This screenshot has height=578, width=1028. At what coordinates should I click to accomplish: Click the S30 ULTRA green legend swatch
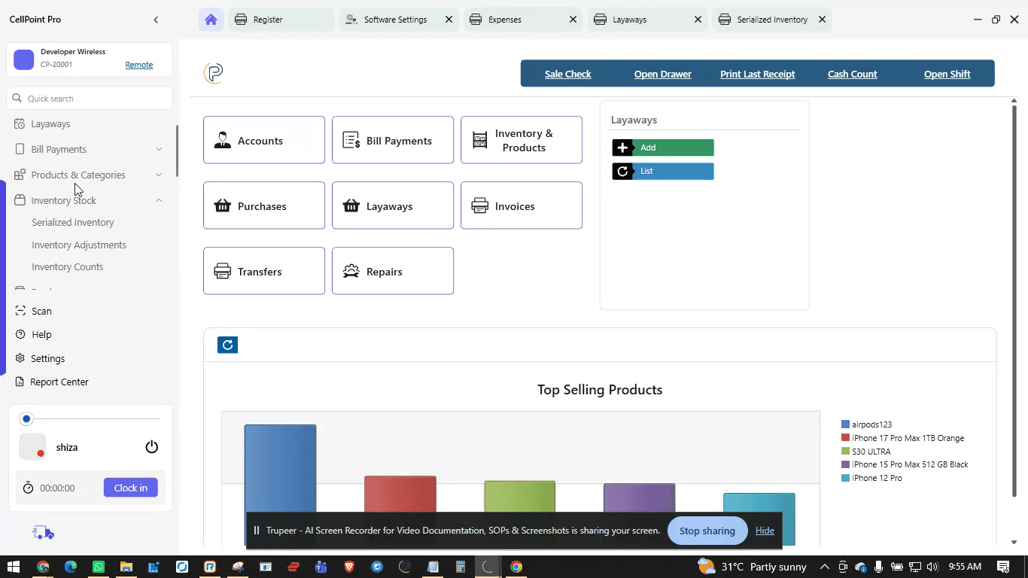pos(845,452)
